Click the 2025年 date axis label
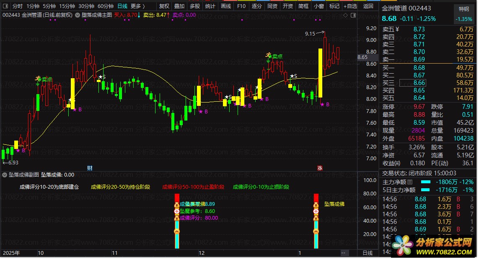The height and width of the screenshot is (259, 479). (11, 253)
